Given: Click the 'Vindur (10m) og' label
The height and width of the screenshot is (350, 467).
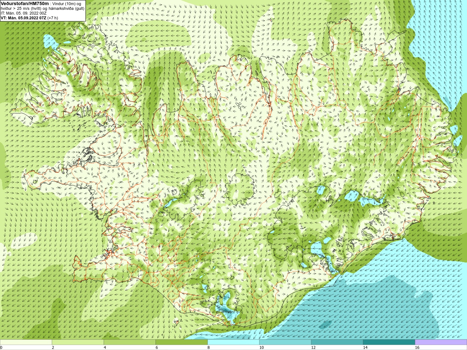Looking at the screenshot, I should click(67, 4).
